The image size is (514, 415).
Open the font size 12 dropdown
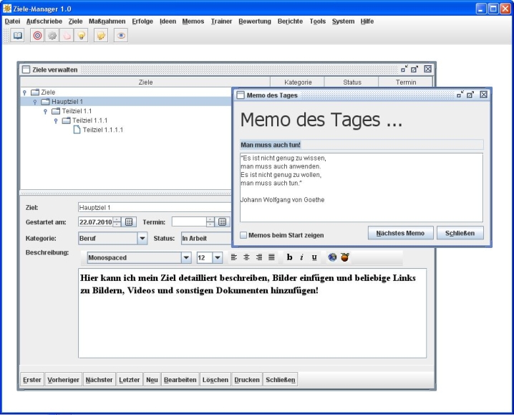click(x=218, y=257)
